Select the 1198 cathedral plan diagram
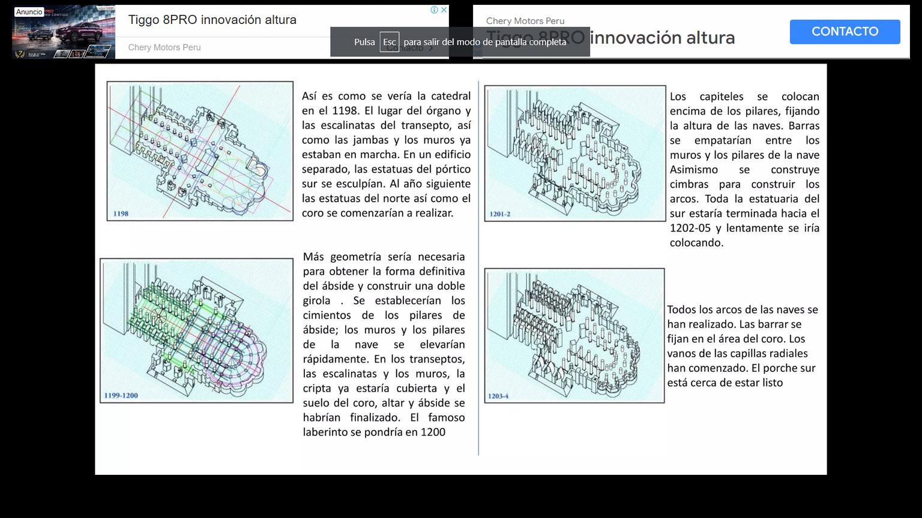This screenshot has height=518, width=922. click(200, 151)
